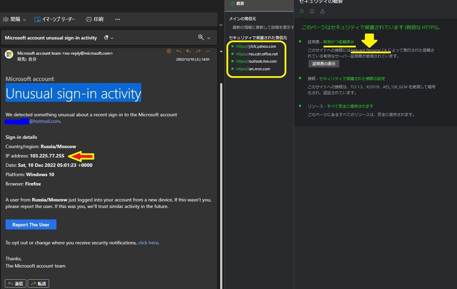This screenshot has height=289, width=457.
Task: Open イマーシブ リーダー immersive reader
Action: point(55,19)
